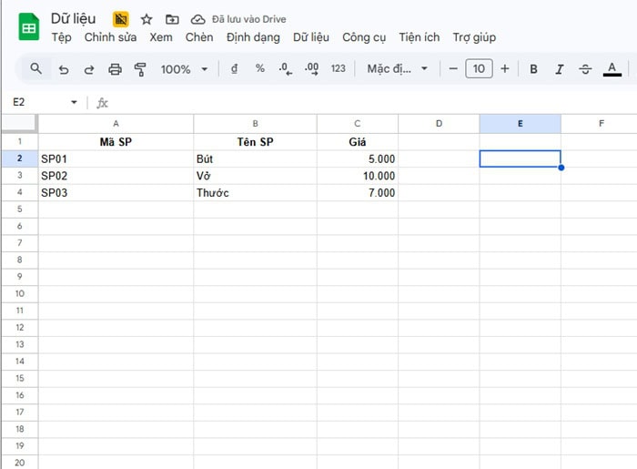Click the undo arrow icon

(x=63, y=69)
